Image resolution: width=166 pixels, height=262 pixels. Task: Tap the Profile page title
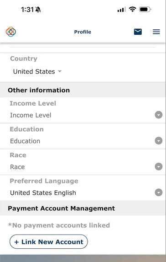pyautogui.click(x=83, y=32)
